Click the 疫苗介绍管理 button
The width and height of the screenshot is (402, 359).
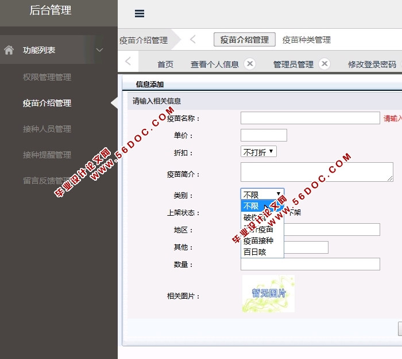[x=245, y=40]
